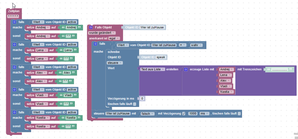Image resolution: width=298 pixels, height=139 pixels.
Task: Edit the "Lena" text string value
Action: tap(68, 50)
